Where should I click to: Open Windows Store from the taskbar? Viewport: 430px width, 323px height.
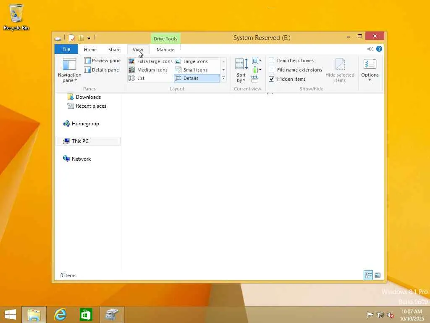86,315
